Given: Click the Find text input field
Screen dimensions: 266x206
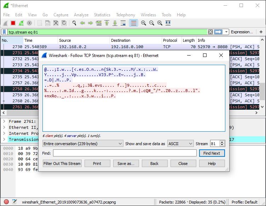Looking at the screenshot, I should coord(125,153).
